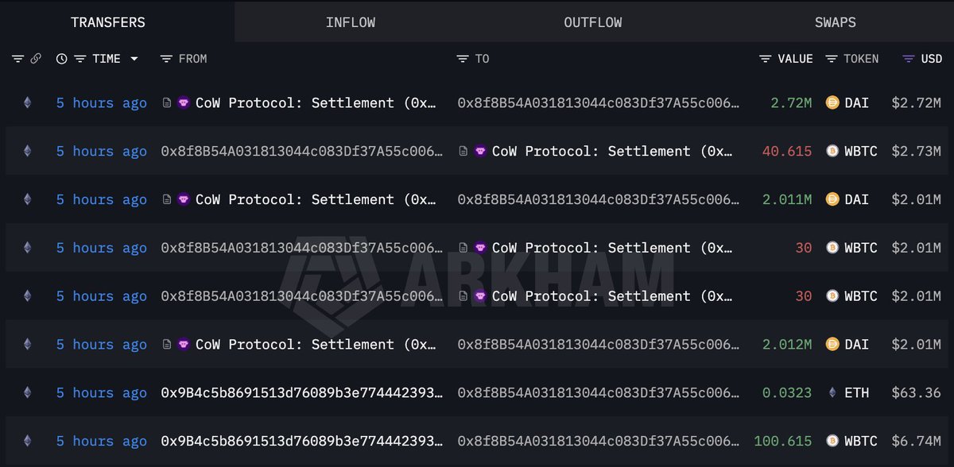
Task: Click the leftmost filter icon before the link icon
Action: (x=18, y=59)
